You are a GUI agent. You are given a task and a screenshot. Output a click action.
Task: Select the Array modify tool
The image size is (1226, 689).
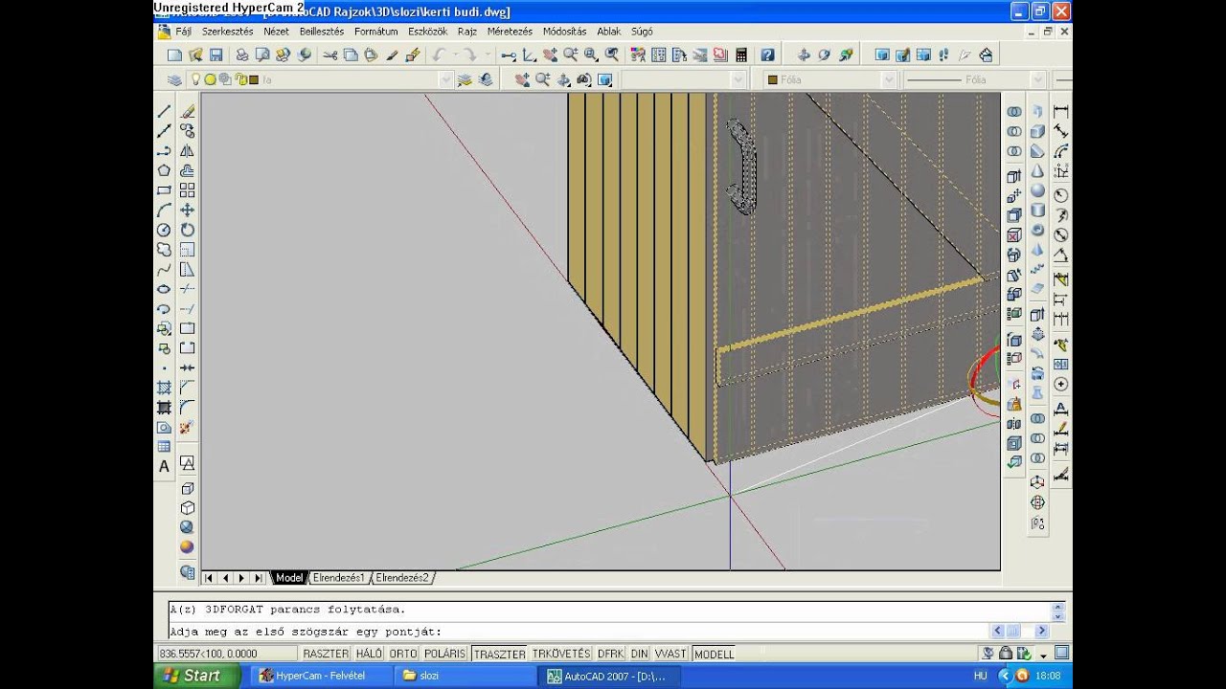pyautogui.click(x=188, y=190)
